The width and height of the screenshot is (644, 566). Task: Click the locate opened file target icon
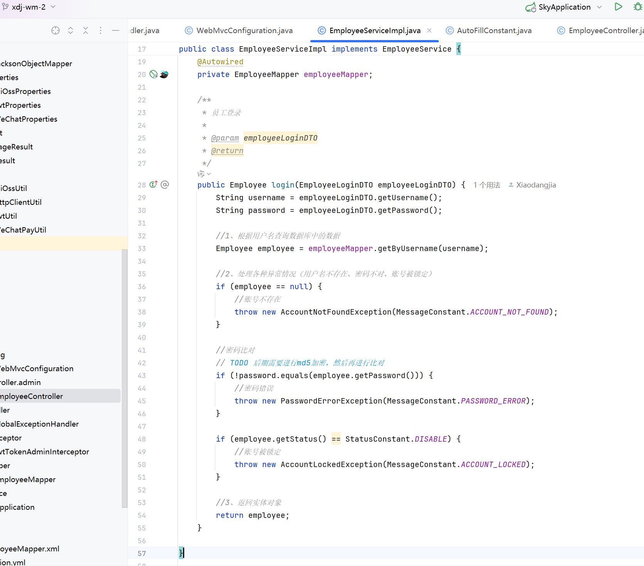click(55, 30)
